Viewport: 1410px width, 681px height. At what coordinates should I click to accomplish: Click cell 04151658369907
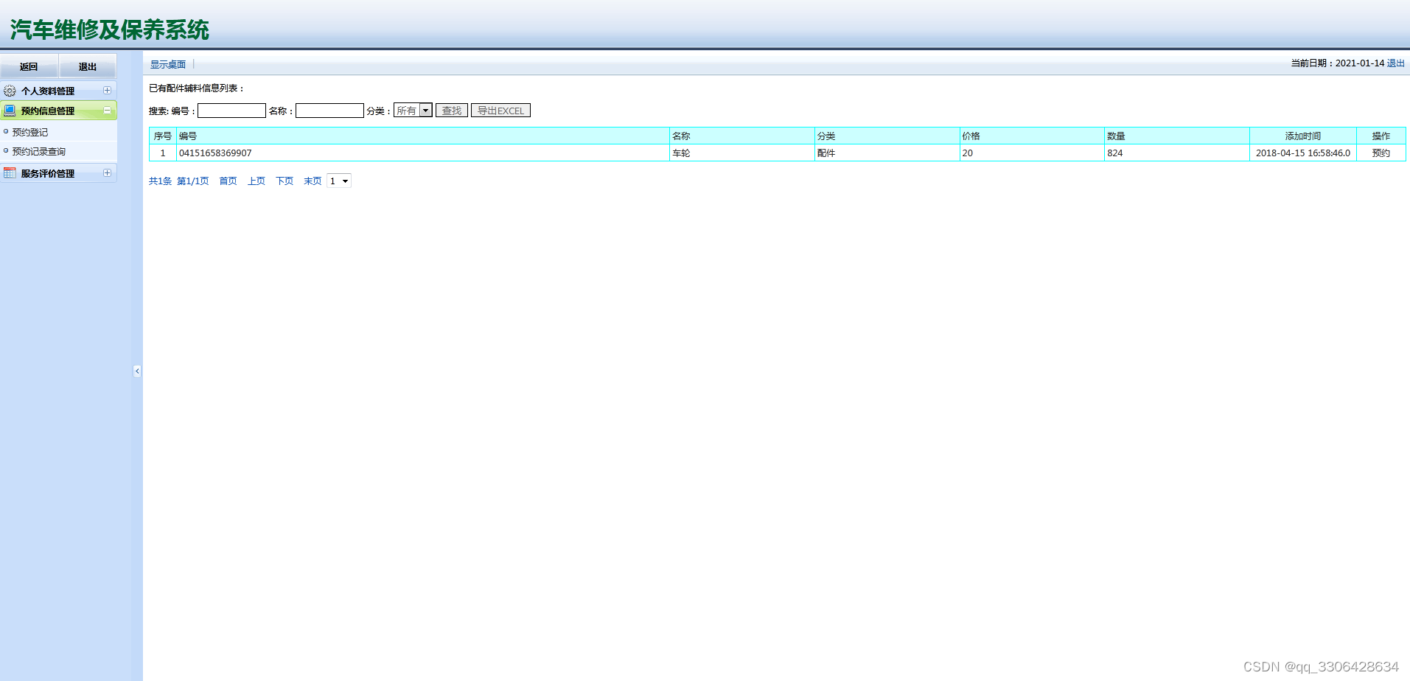pos(423,153)
